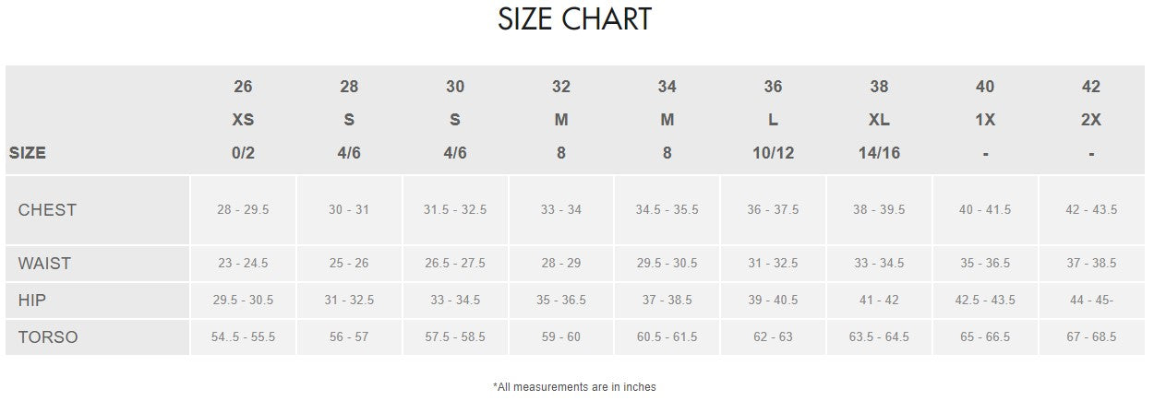Click the SIZE CHART title heading
Viewport: 1154px width, 401px height.
pos(574,19)
